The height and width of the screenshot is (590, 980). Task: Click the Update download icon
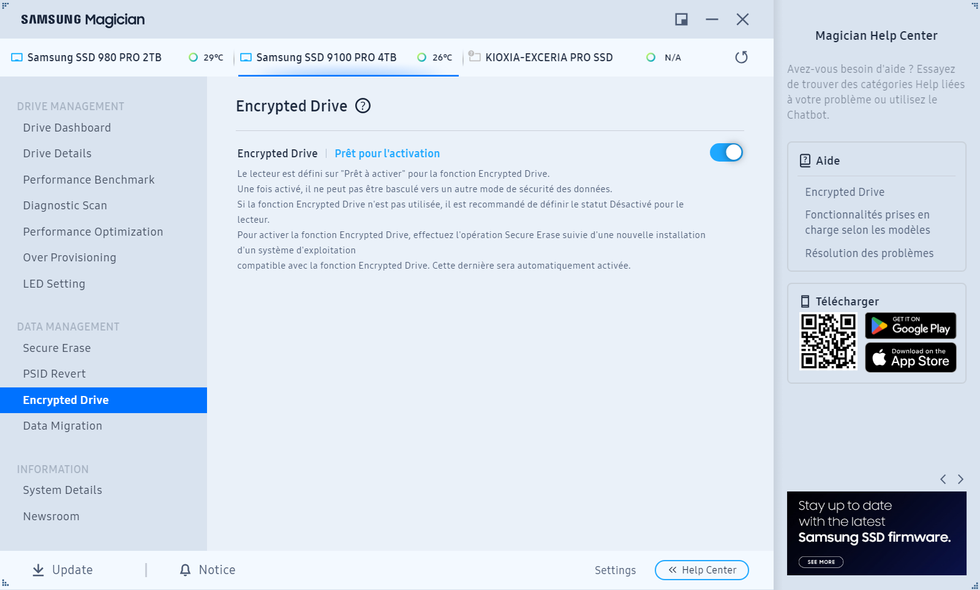click(x=38, y=570)
